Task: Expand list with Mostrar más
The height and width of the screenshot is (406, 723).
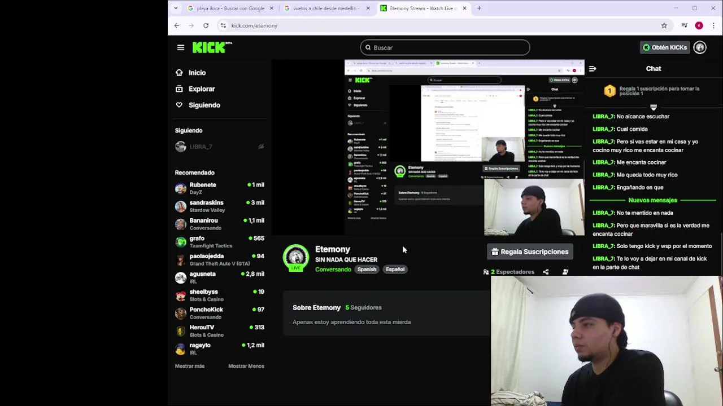Action: 190,366
